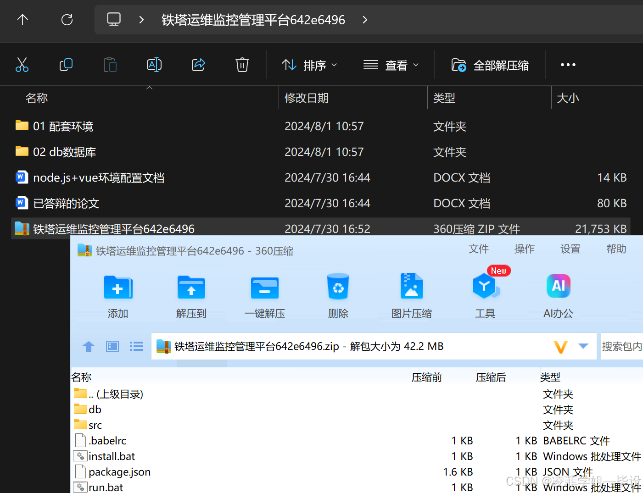Click the Paste clipboard icon

pyautogui.click(x=110, y=65)
